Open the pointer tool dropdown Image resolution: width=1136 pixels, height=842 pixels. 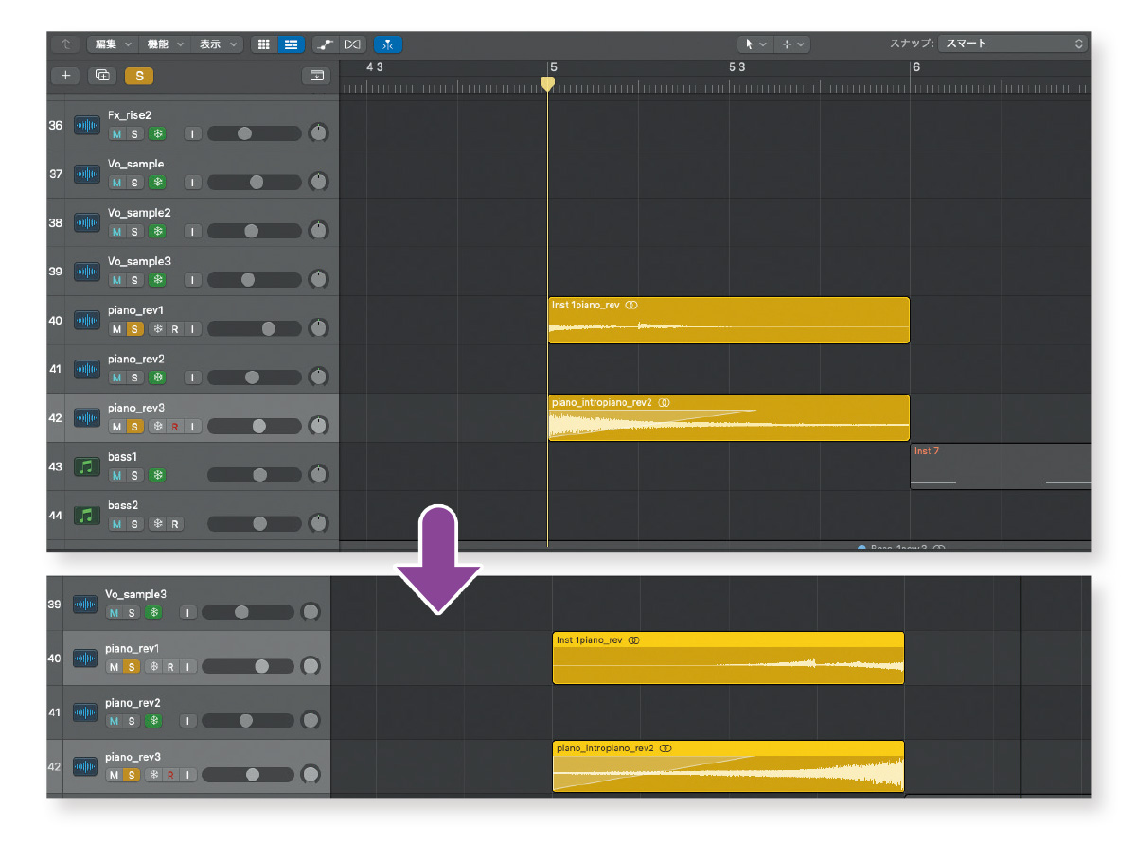[755, 44]
